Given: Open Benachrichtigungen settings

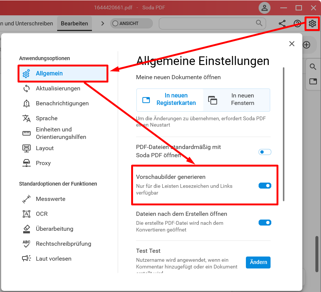Looking at the screenshot, I should coord(62,103).
